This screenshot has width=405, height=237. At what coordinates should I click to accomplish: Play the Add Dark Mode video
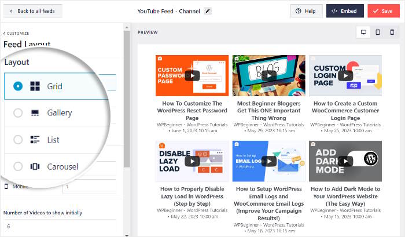pos(345,161)
